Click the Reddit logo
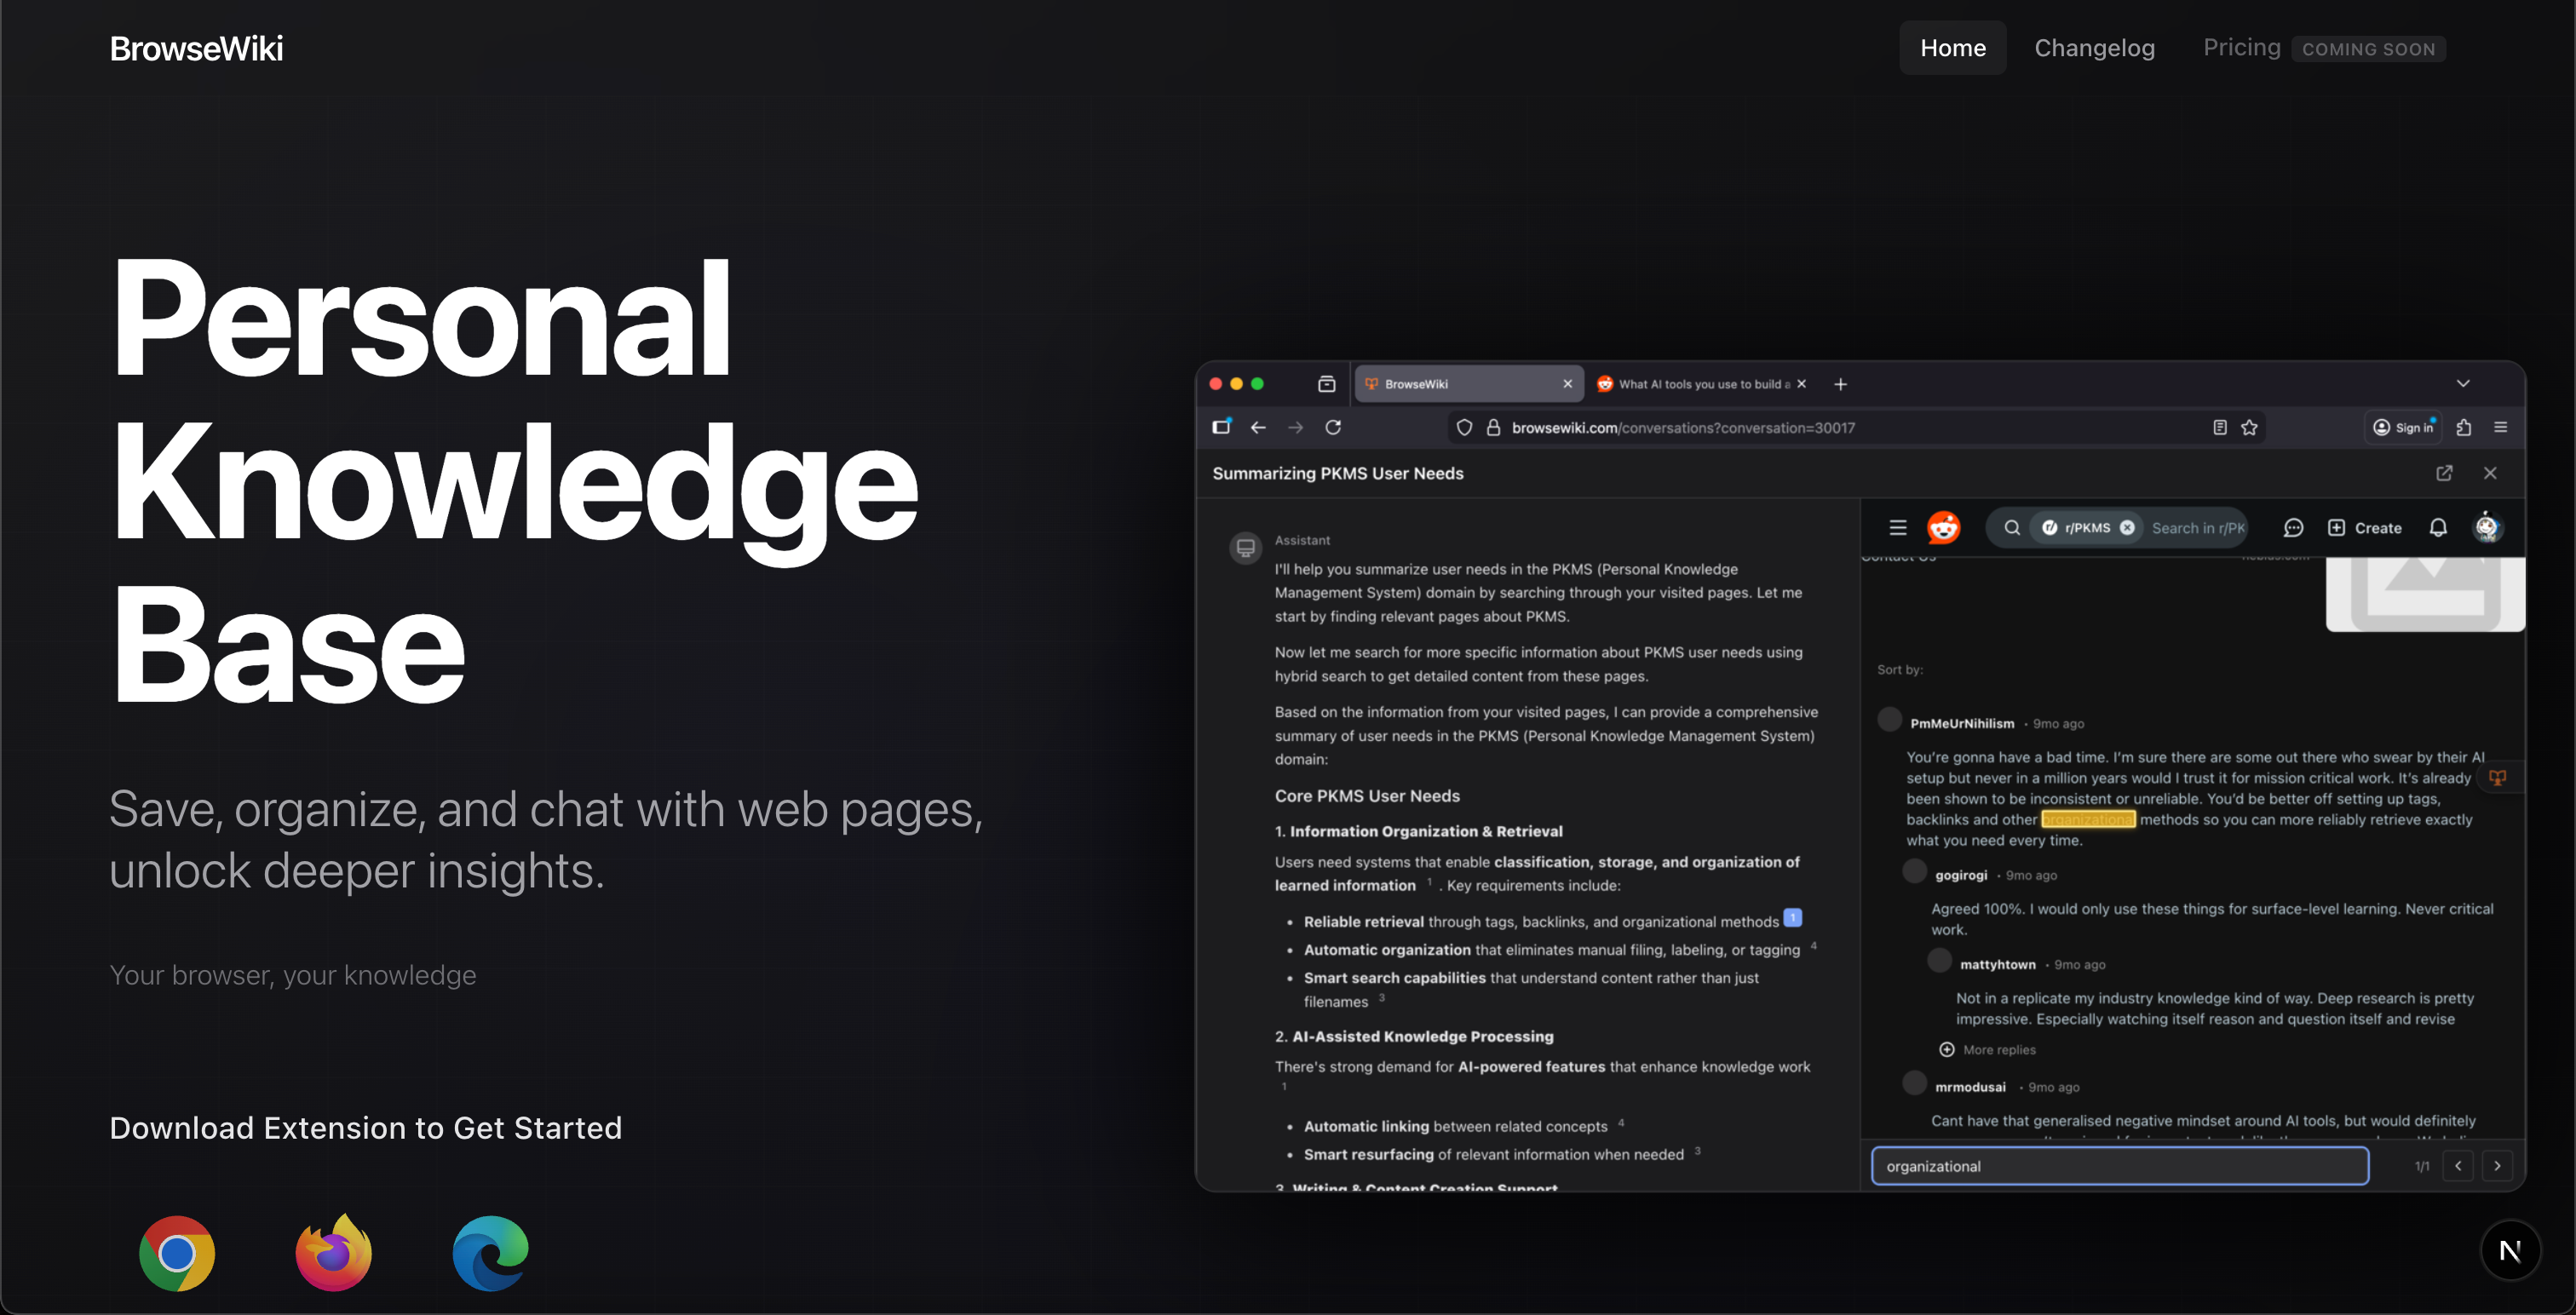The height and width of the screenshot is (1315, 2576). pyautogui.click(x=1944, y=527)
